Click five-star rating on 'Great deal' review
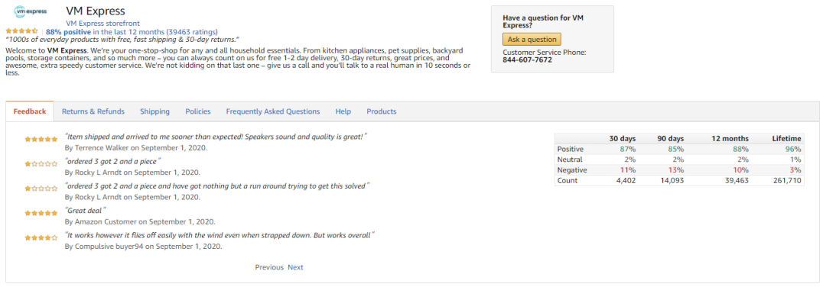Viewport: 826px width, 287px height. (41, 214)
